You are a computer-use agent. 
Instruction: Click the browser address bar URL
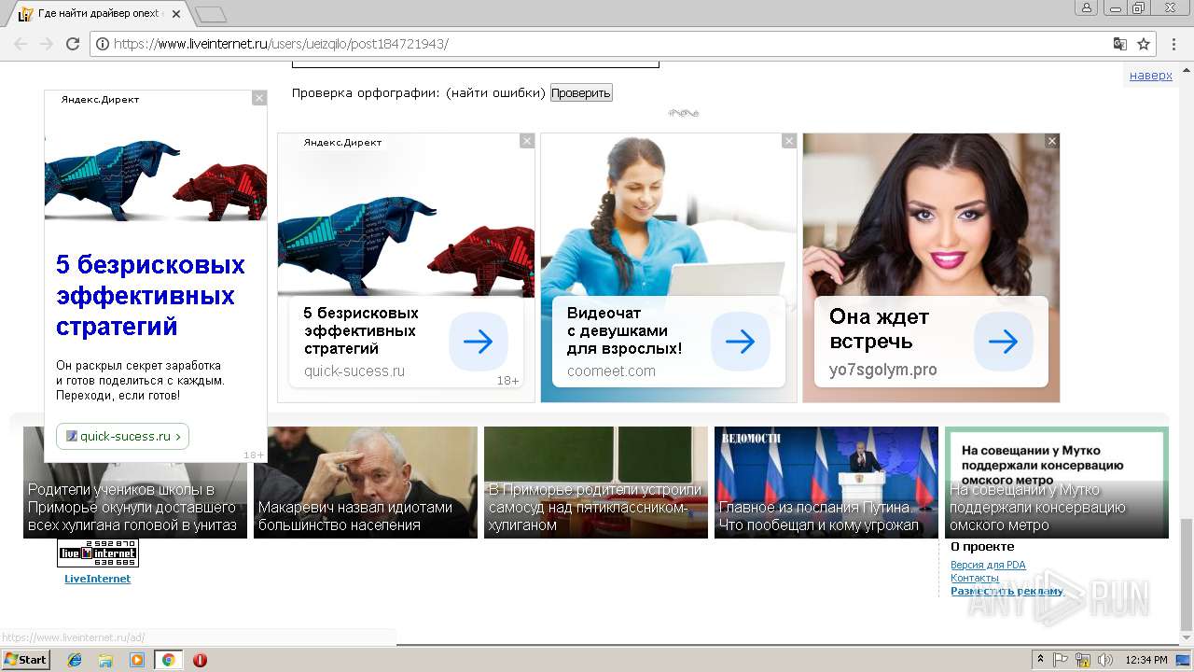click(x=281, y=44)
